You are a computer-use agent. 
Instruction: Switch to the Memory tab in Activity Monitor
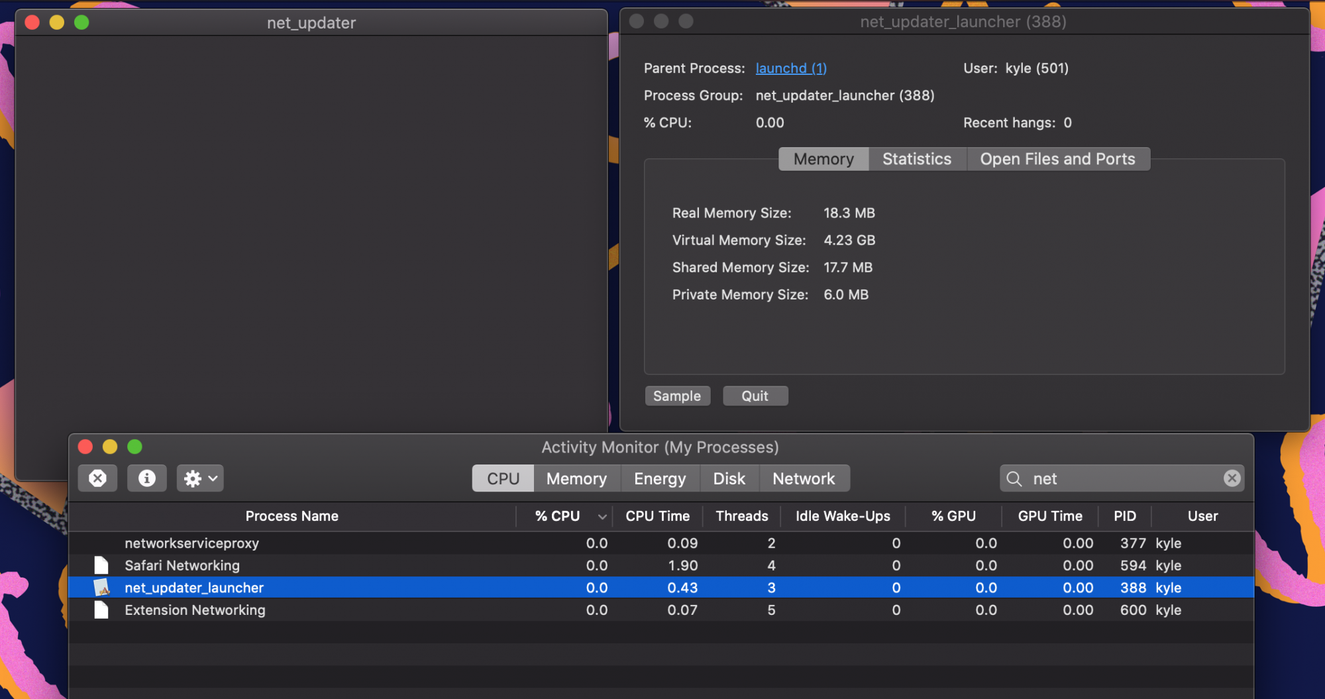(x=576, y=478)
